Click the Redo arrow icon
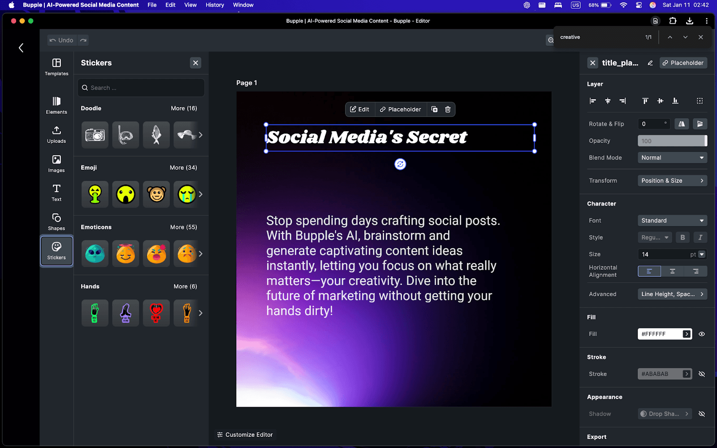The width and height of the screenshot is (717, 448). [83, 40]
